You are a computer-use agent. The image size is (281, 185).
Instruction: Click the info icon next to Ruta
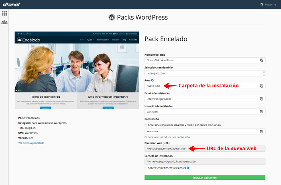click(152, 80)
